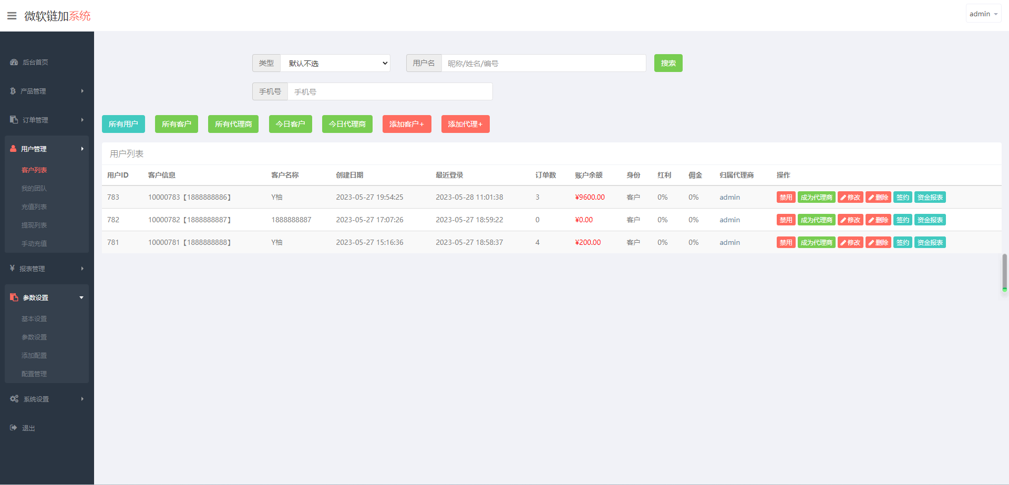1009x485 pixels.
Task: Open the 参数设置 submenu item
Action: [34, 337]
